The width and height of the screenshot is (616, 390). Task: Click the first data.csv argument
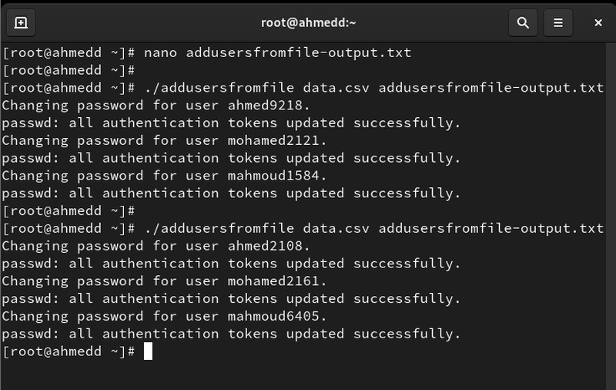(x=336, y=88)
